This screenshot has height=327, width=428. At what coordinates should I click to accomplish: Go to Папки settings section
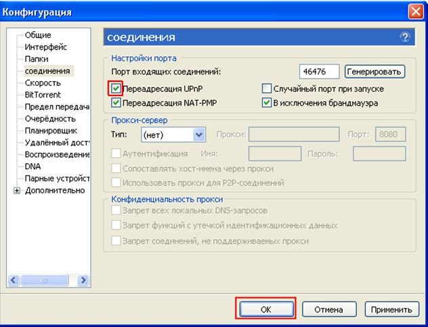(x=37, y=59)
